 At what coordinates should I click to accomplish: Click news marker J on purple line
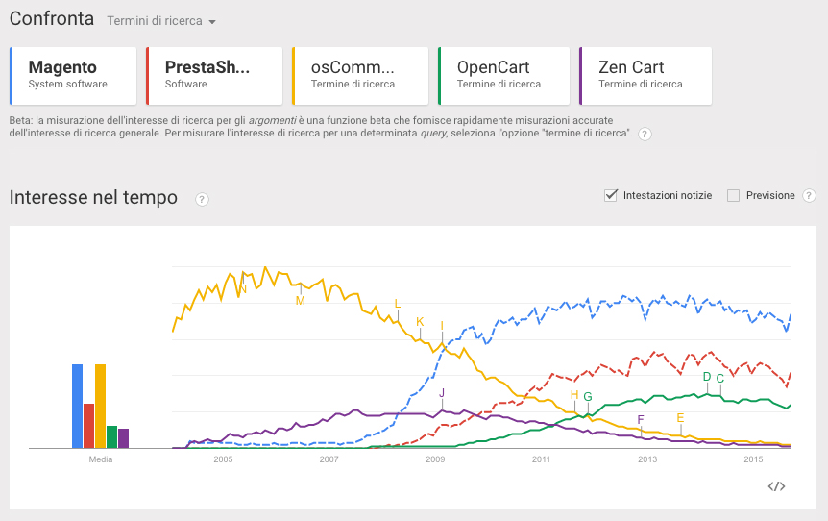tap(442, 393)
